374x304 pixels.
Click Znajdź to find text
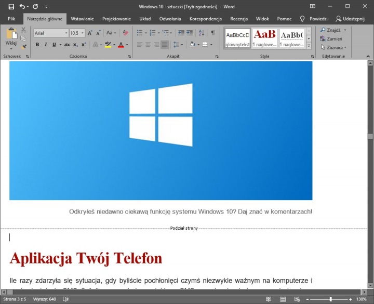click(x=330, y=30)
